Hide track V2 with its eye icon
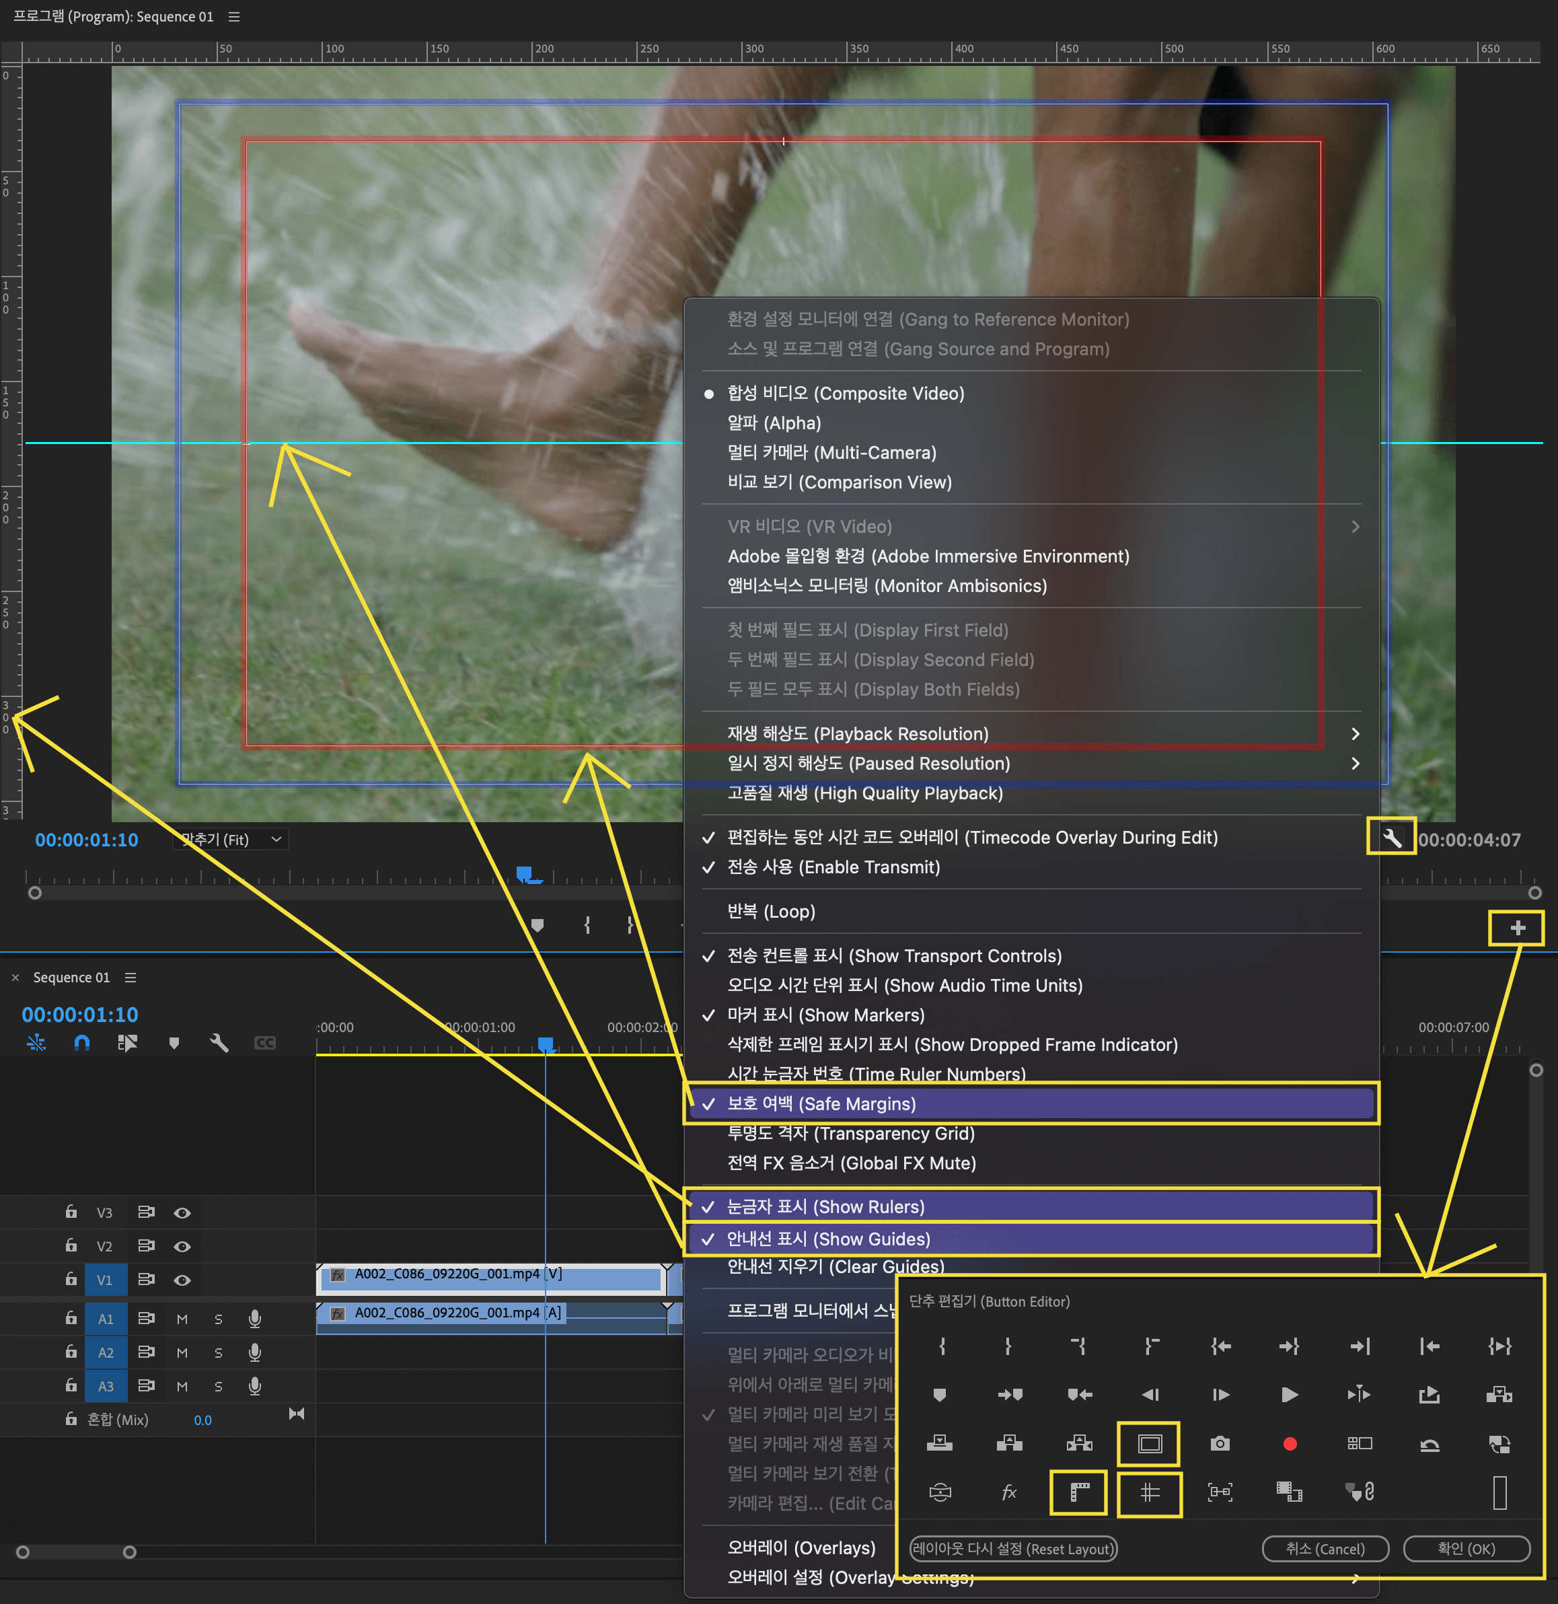This screenshot has height=1604, width=1558. click(182, 1245)
